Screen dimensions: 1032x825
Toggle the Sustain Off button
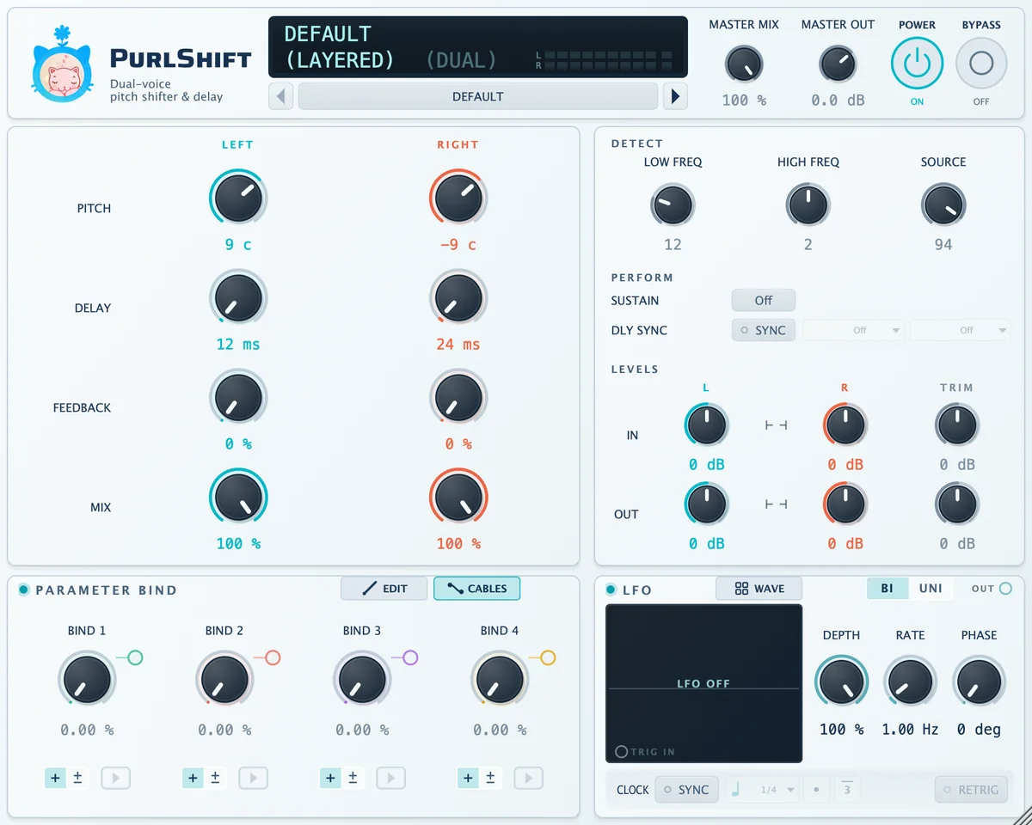click(764, 301)
